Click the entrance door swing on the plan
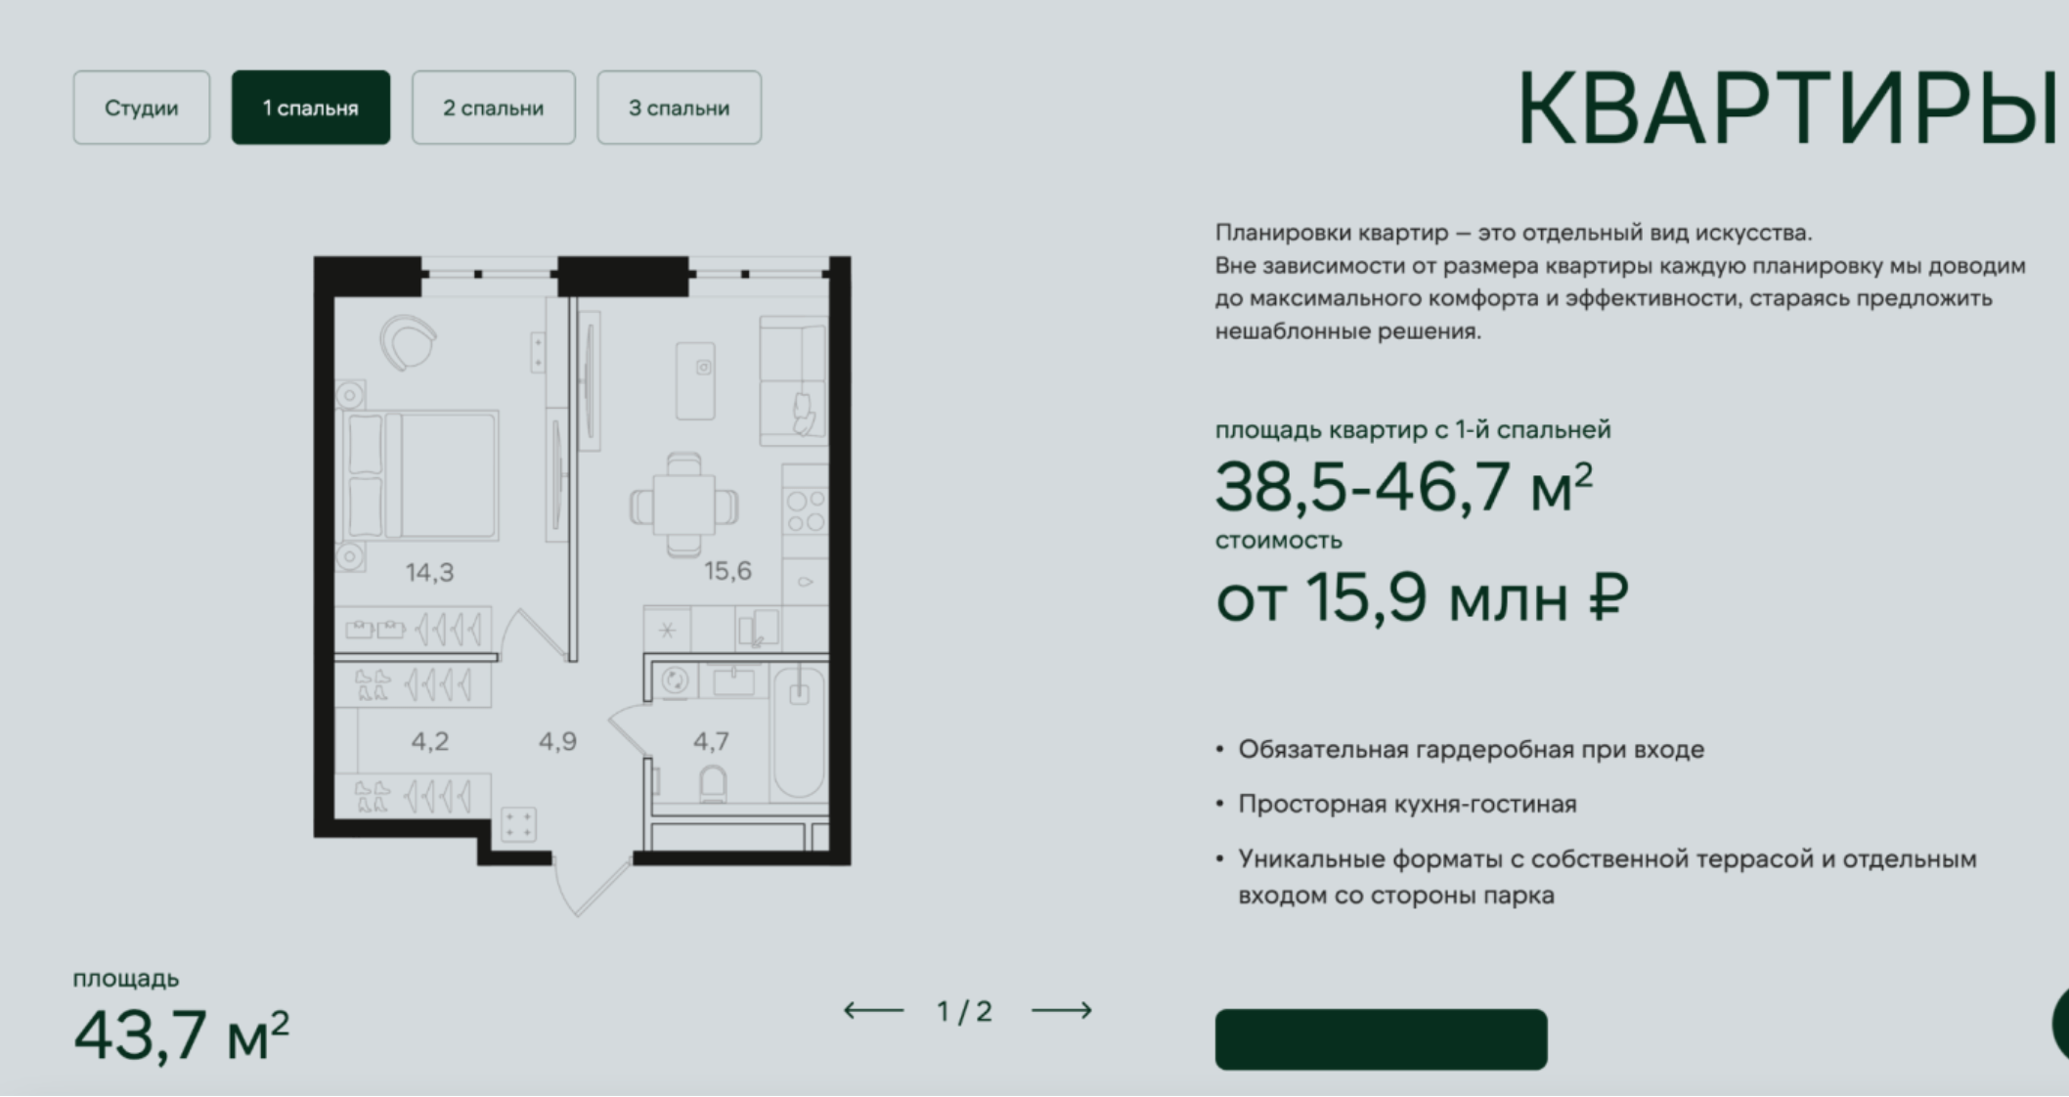 pos(592,888)
